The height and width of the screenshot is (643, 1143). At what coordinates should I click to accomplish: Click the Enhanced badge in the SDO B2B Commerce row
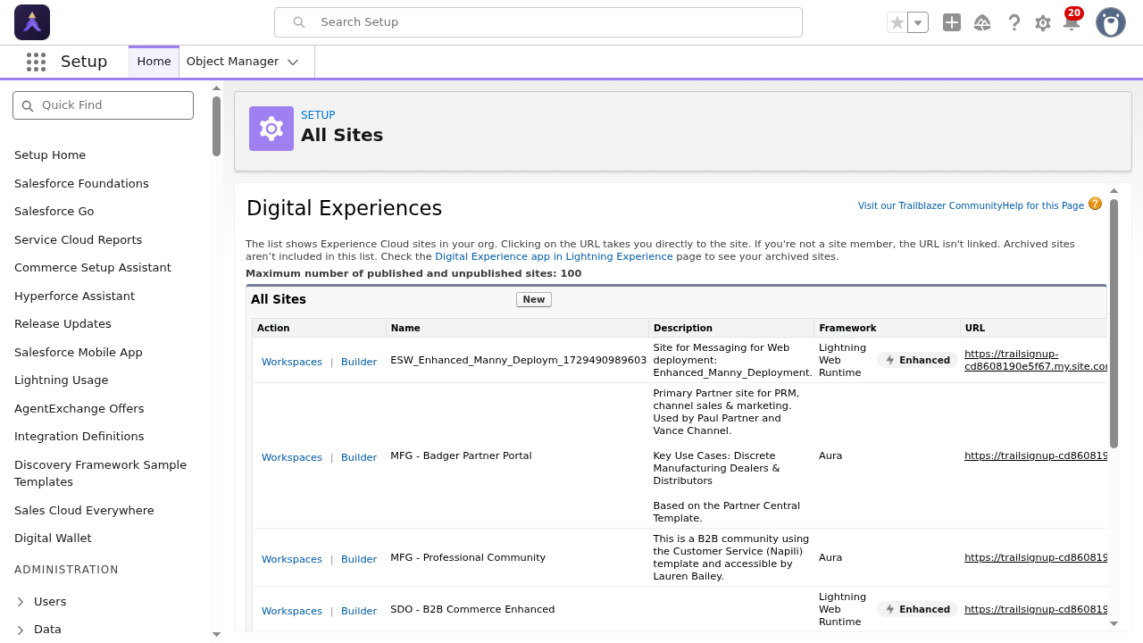coord(917,609)
